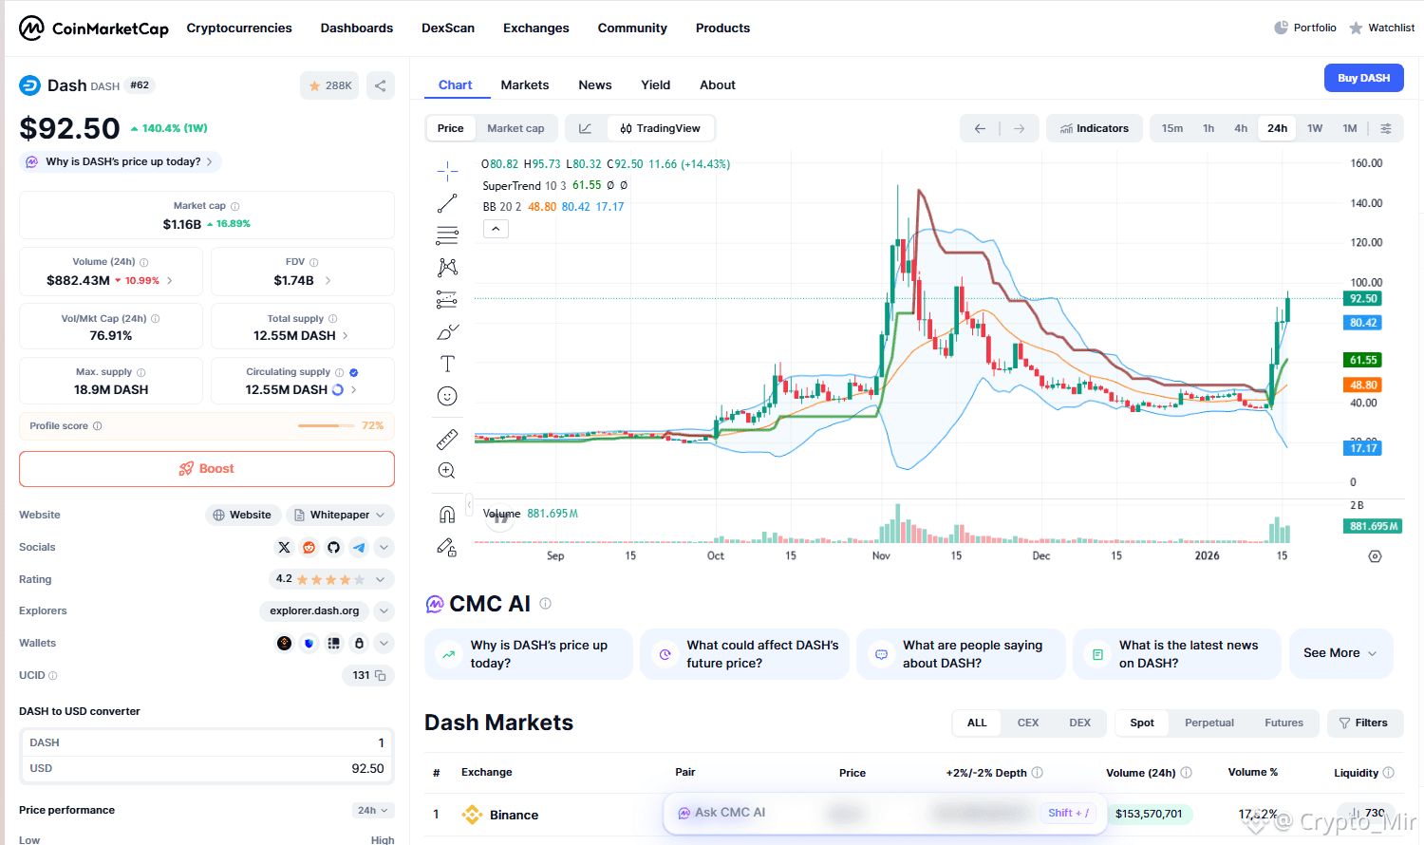
Task: Switch to the TradingView chart
Action: [660, 128]
